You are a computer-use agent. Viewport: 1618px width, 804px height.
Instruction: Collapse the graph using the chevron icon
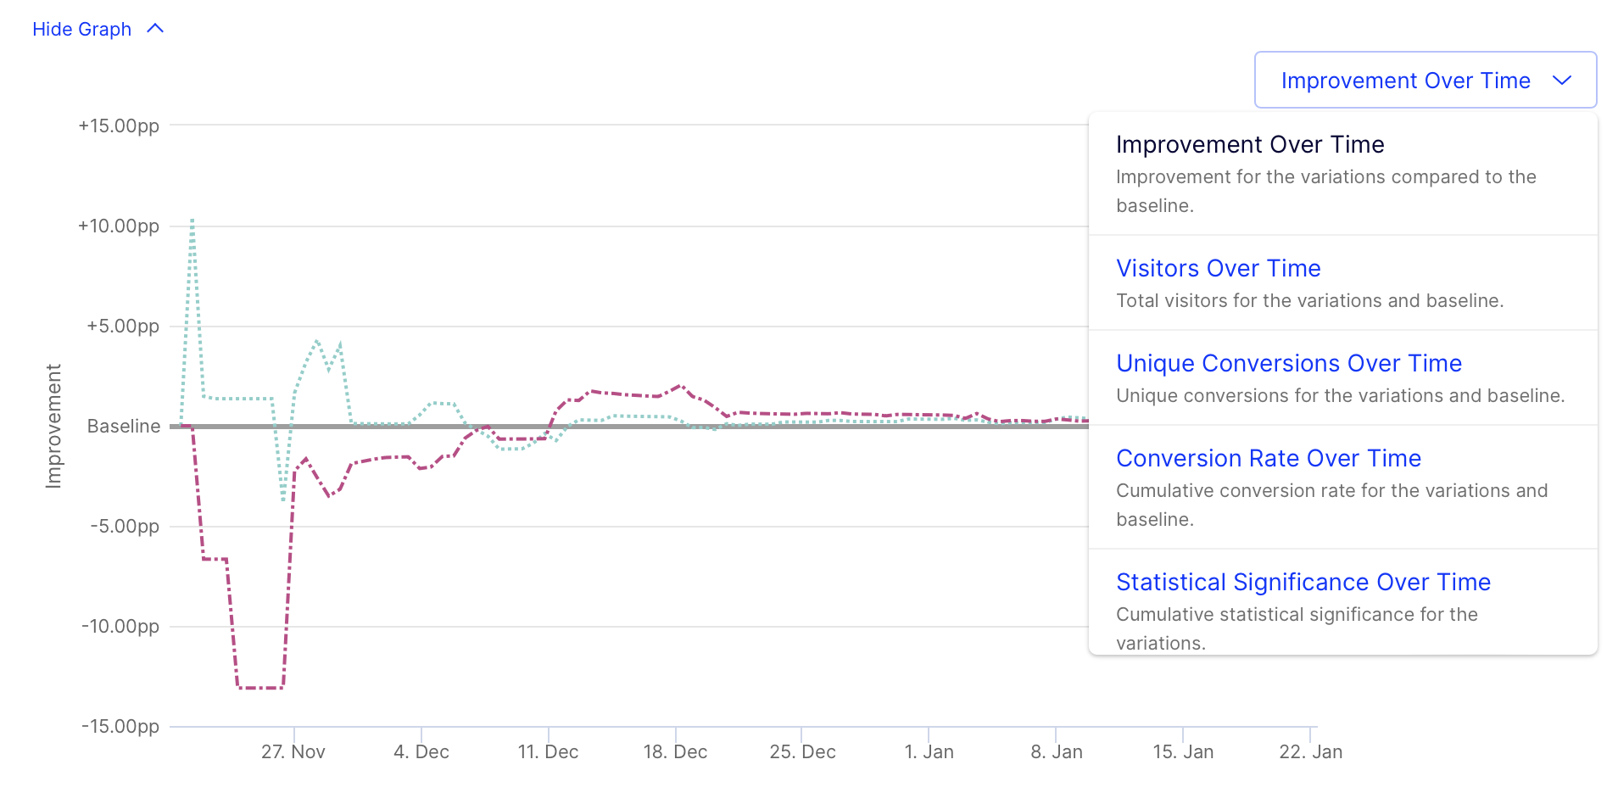[154, 28]
